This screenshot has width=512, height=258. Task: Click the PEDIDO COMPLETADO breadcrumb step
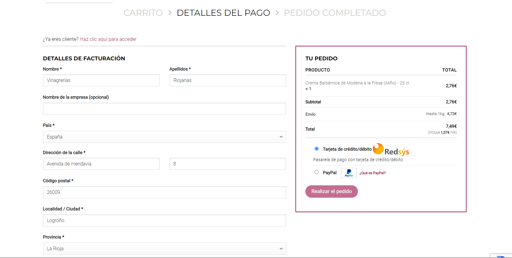[335, 13]
